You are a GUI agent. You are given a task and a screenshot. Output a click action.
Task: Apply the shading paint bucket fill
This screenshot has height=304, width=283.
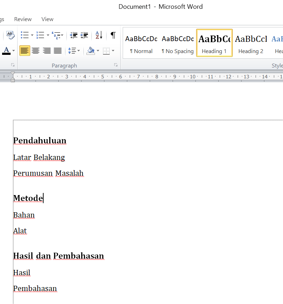pyautogui.click(x=91, y=51)
